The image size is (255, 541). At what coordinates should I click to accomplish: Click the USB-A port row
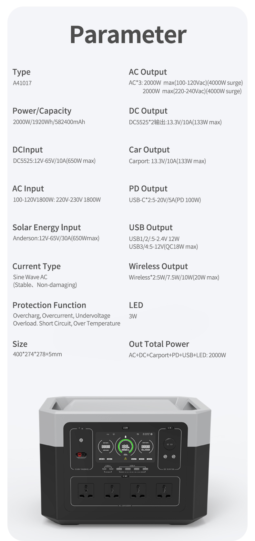(132, 469)
